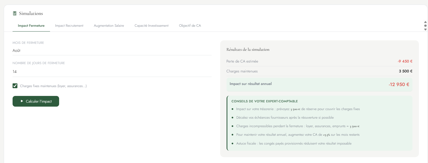428x163 pixels.
Task: Click the Perte de CA estimée value
Action: coord(405,61)
